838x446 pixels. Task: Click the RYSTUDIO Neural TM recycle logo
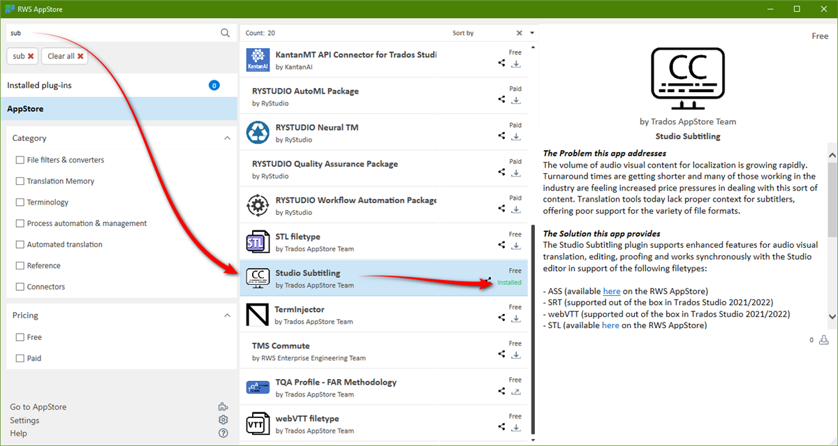click(258, 132)
